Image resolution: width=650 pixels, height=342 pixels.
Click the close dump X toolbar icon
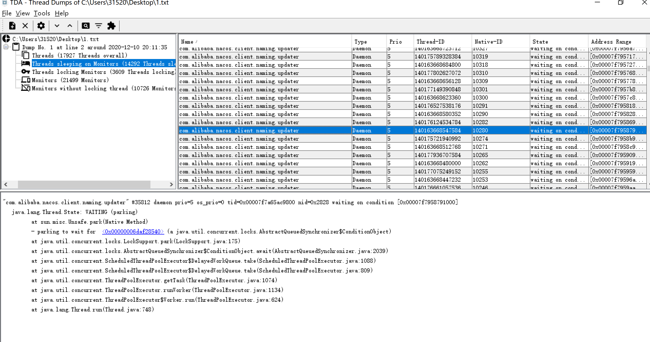click(25, 26)
